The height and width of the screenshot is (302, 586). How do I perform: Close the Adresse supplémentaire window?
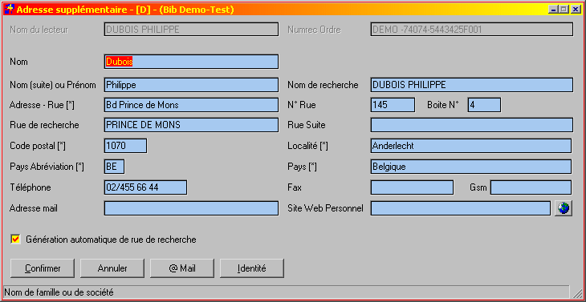tap(576, 10)
